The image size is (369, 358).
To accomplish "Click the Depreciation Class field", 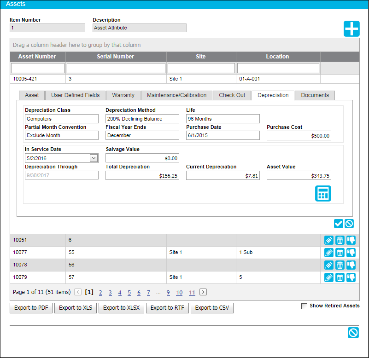I will [62, 119].
